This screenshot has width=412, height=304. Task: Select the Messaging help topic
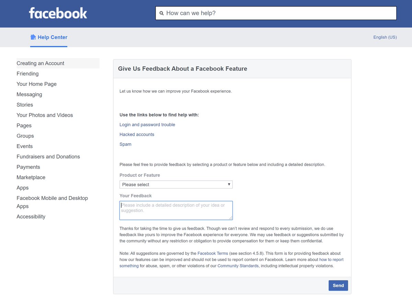(x=29, y=94)
